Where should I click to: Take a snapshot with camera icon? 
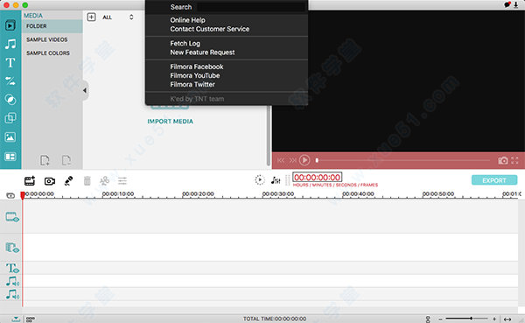[x=502, y=160]
